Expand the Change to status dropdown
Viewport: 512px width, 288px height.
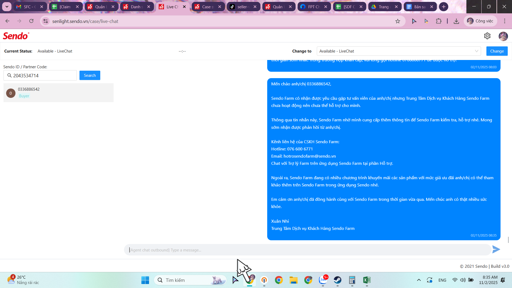point(399,51)
